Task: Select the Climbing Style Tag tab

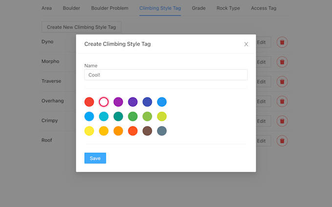Action: click(160, 8)
